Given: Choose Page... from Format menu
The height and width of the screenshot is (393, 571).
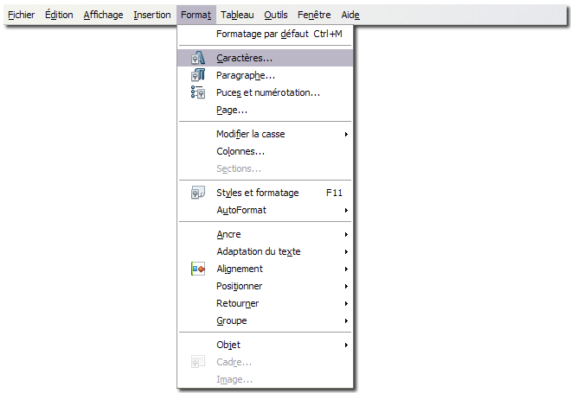Looking at the screenshot, I should pyautogui.click(x=265, y=111).
